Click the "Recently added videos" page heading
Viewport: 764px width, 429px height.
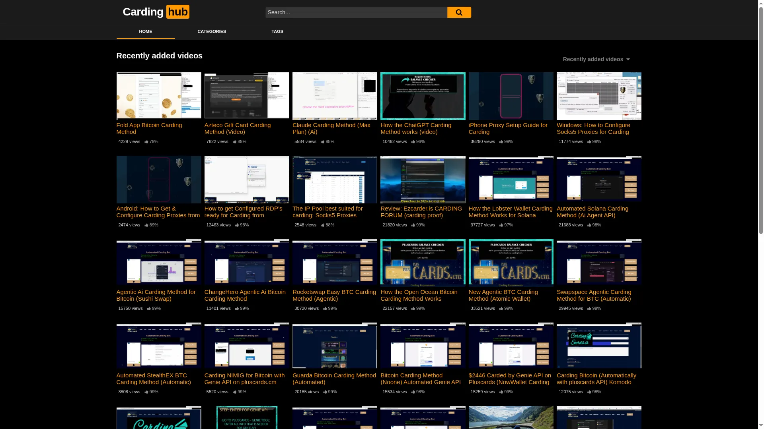click(160, 56)
